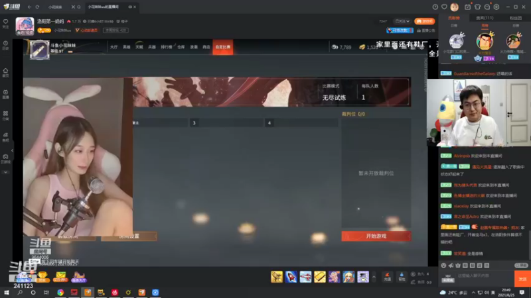Open messages chat bubble icon in title bar
Viewport: 531px width, 298px height.
pos(487,7)
